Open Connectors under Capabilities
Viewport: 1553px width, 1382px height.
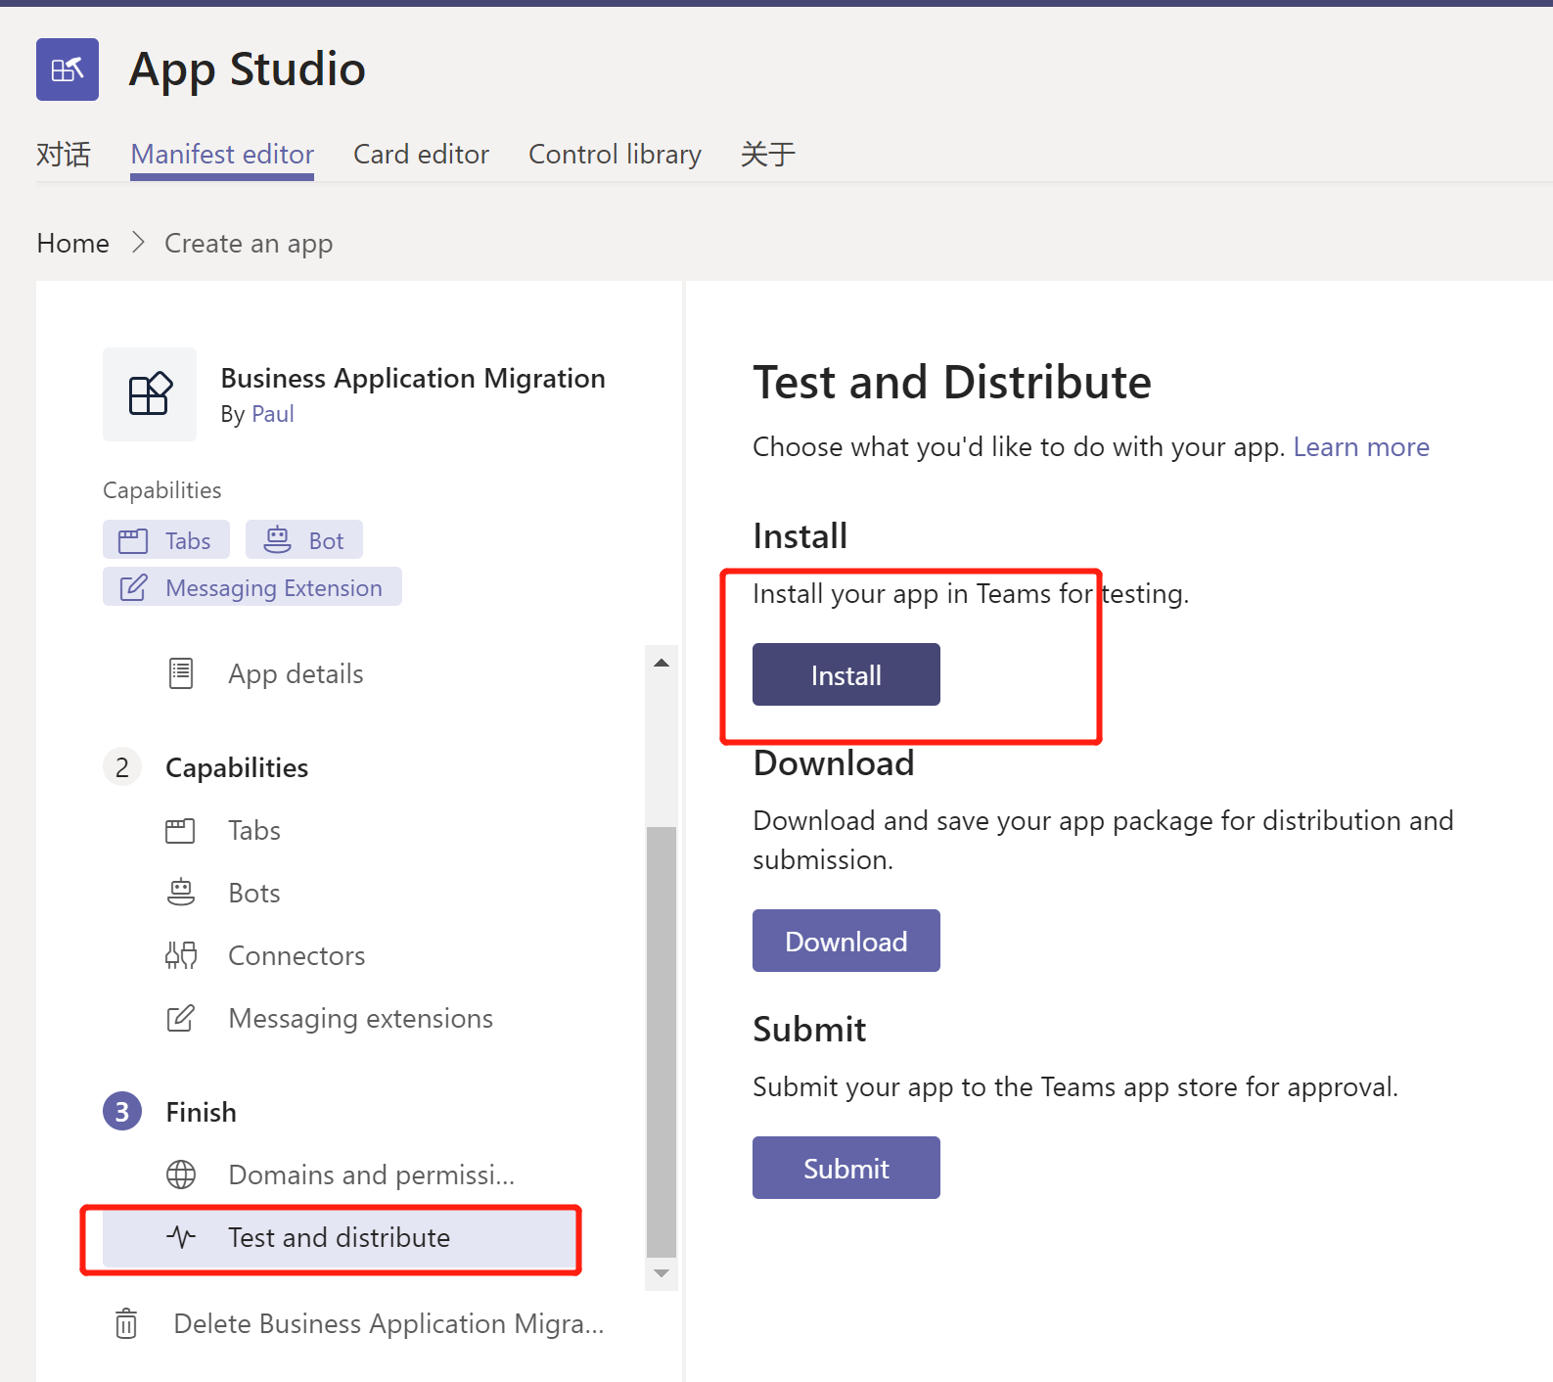click(297, 955)
